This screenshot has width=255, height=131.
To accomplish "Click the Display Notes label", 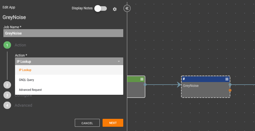I will pos(82,8).
